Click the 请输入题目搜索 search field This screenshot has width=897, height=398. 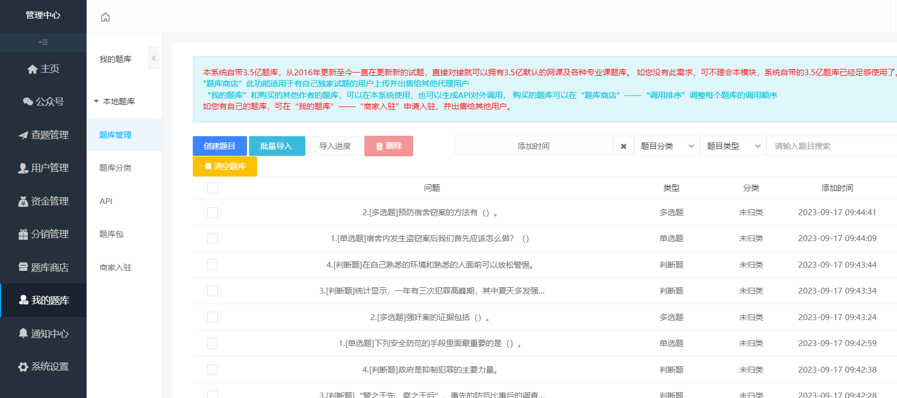pos(831,146)
